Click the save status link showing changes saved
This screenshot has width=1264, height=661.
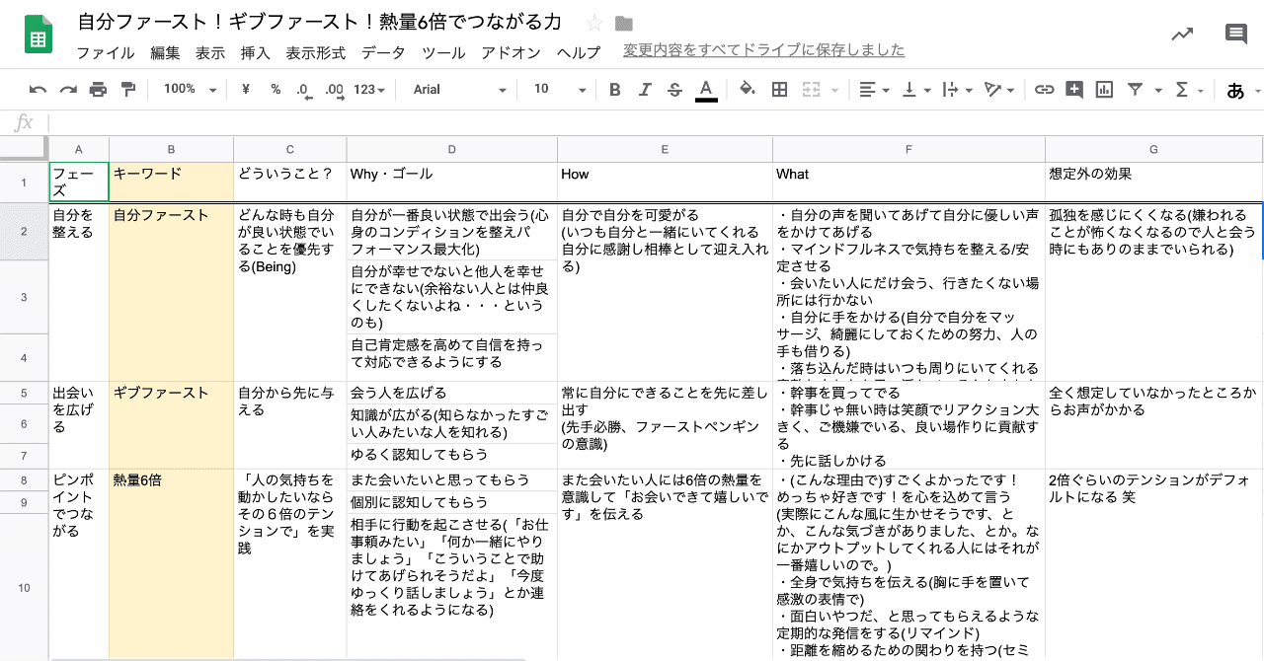[x=760, y=50]
